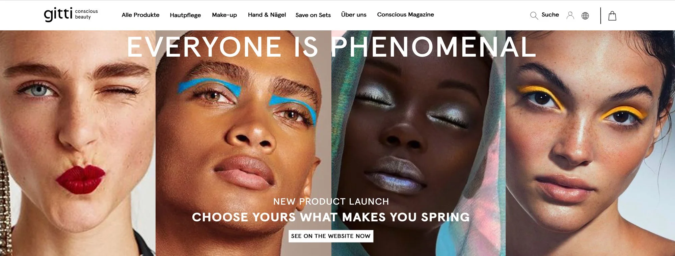Viewport: 675px width, 256px height.
Task: Open the Hand & Nägel menu
Action: click(267, 15)
